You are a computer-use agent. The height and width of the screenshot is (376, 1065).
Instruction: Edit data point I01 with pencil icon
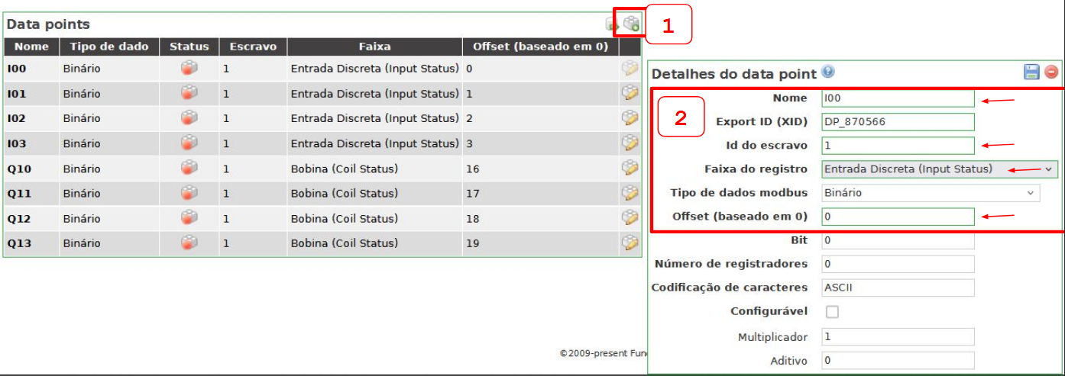[630, 93]
